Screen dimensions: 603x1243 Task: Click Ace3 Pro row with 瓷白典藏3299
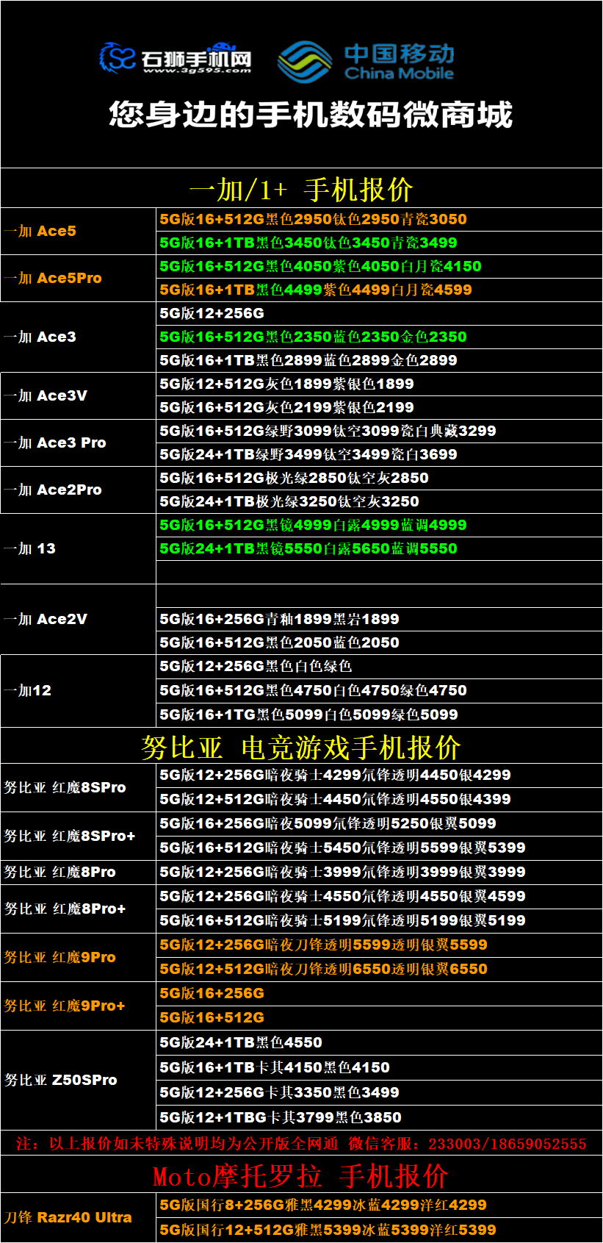pos(379,431)
